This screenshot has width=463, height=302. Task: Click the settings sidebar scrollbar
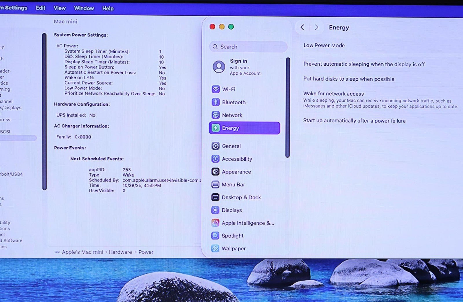pos(288,108)
